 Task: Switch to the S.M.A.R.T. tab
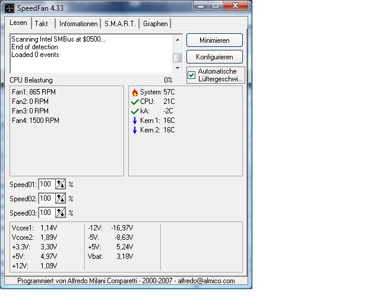[x=120, y=24]
